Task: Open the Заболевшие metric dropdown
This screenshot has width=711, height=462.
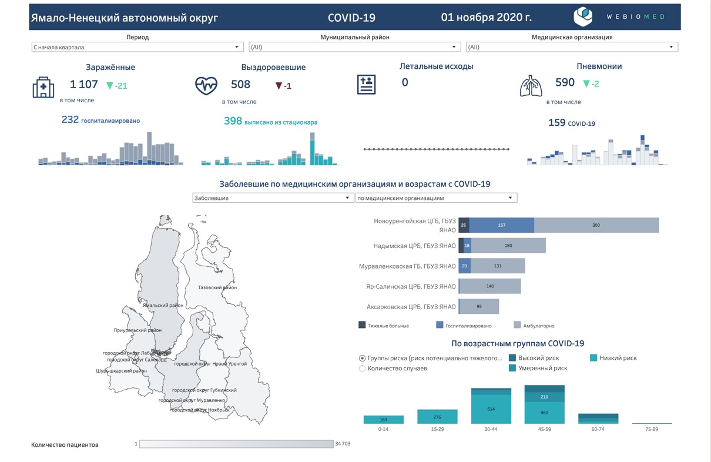Action: 273,198
